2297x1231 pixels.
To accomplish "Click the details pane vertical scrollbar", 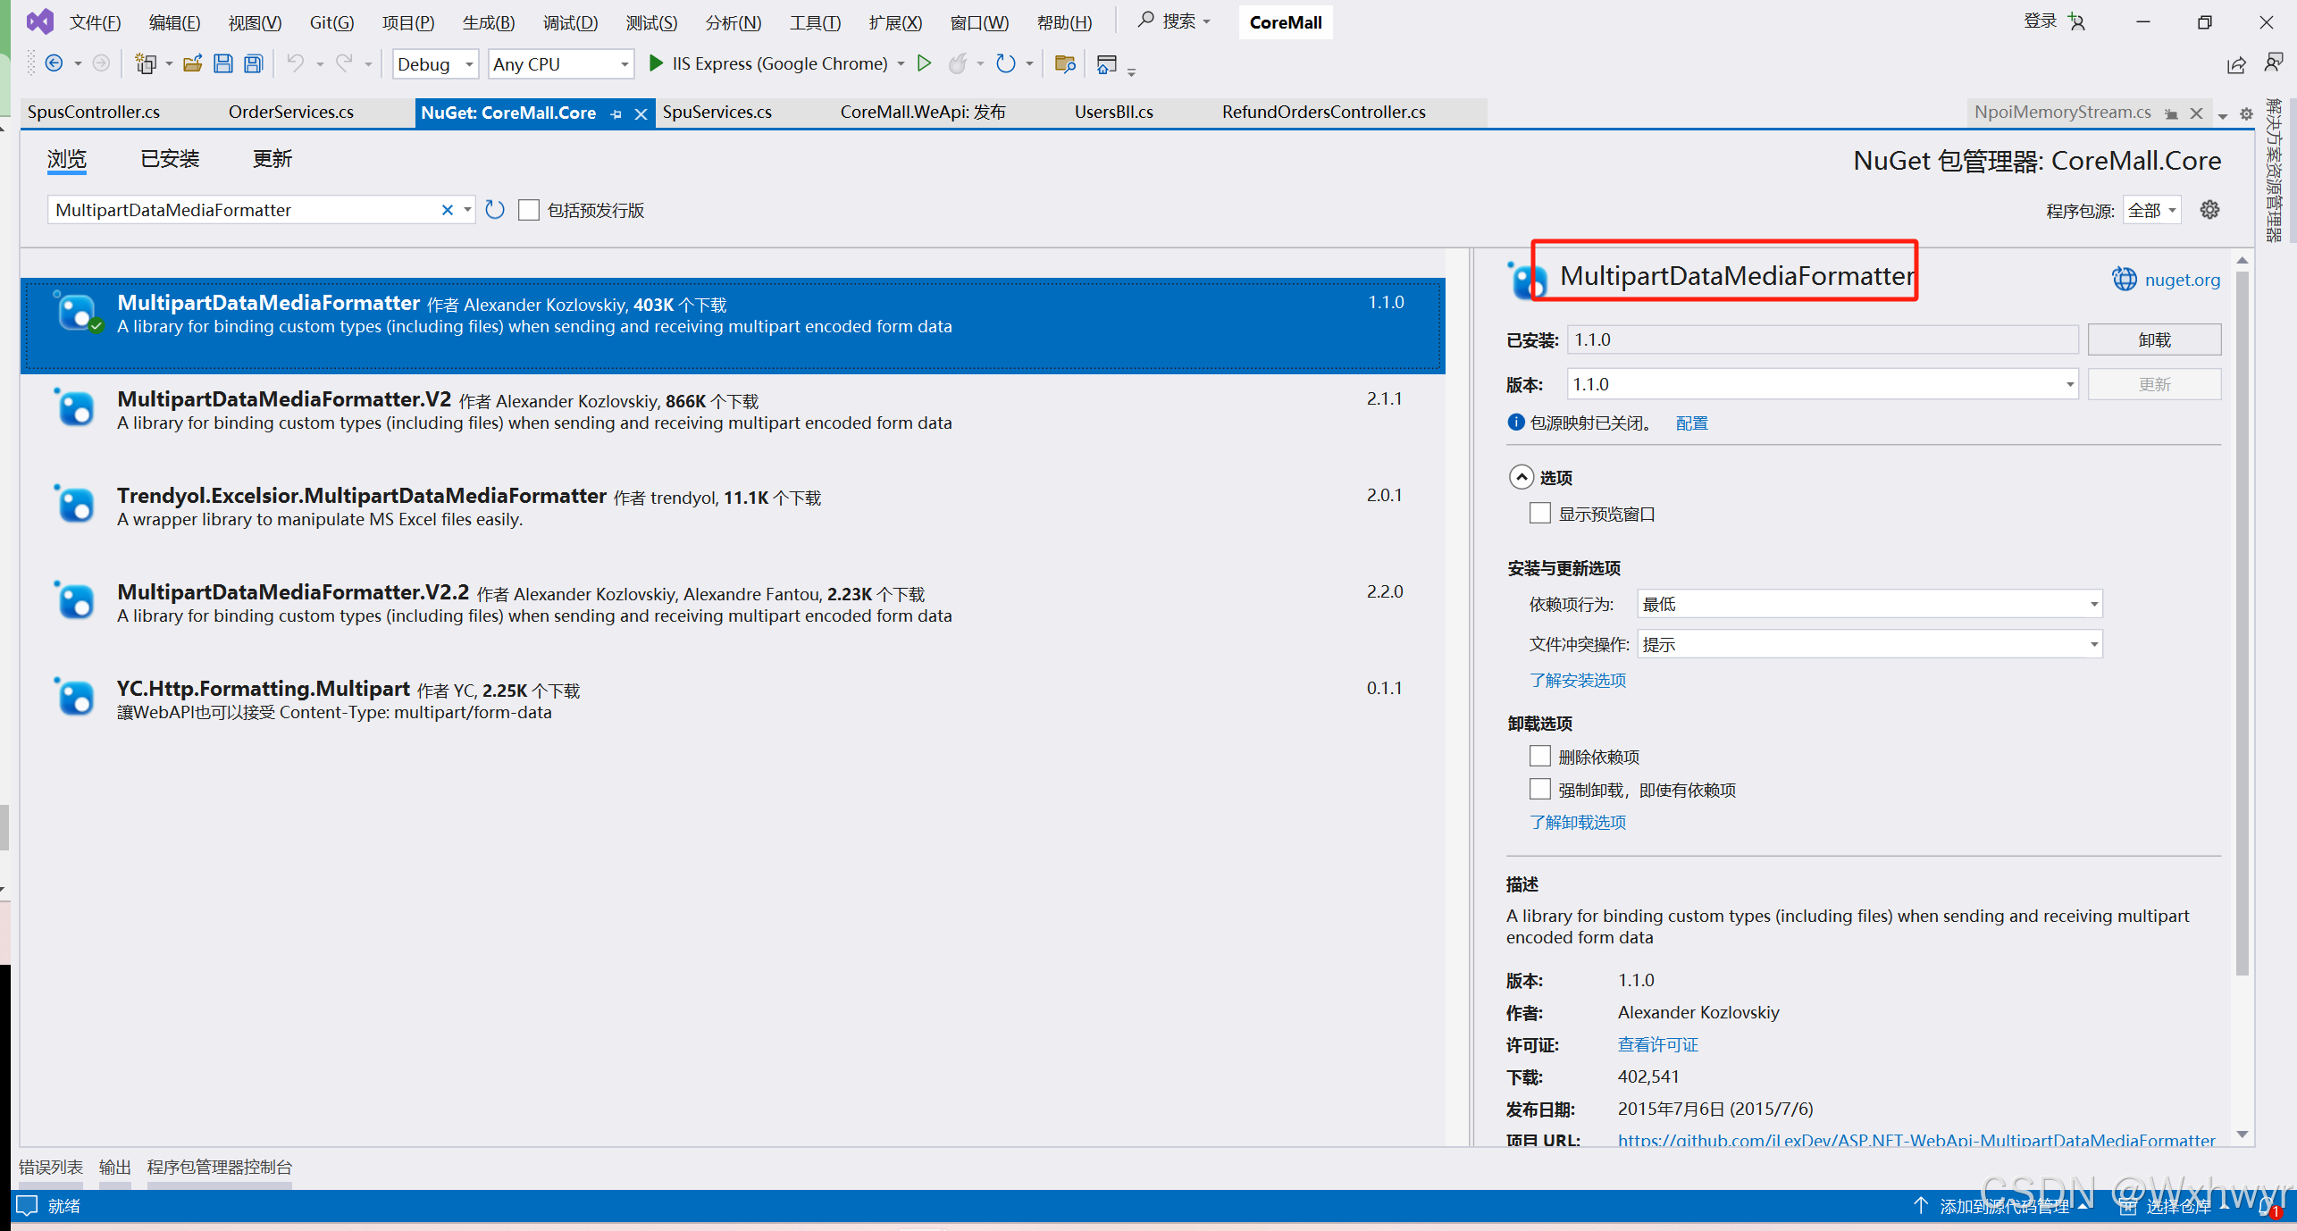I will click(2242, 624).
